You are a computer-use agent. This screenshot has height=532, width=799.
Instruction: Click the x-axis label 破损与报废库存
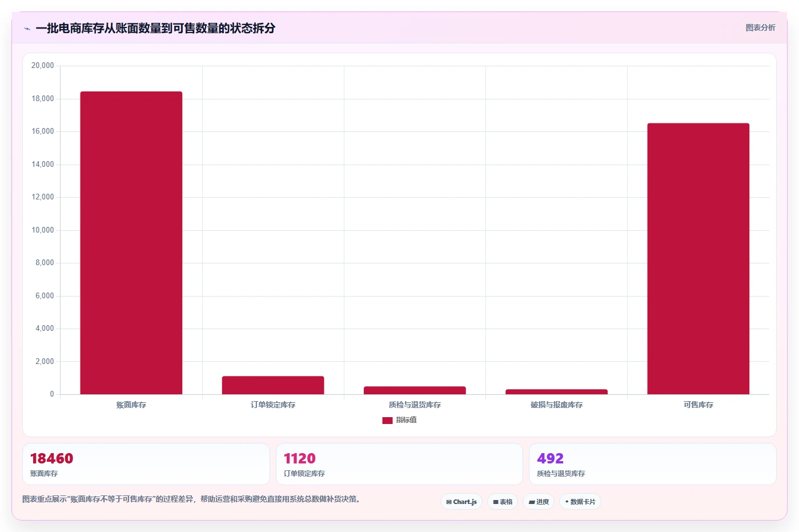point(556,405)
